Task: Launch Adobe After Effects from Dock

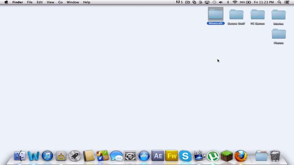Action: (x=158, y=156)
